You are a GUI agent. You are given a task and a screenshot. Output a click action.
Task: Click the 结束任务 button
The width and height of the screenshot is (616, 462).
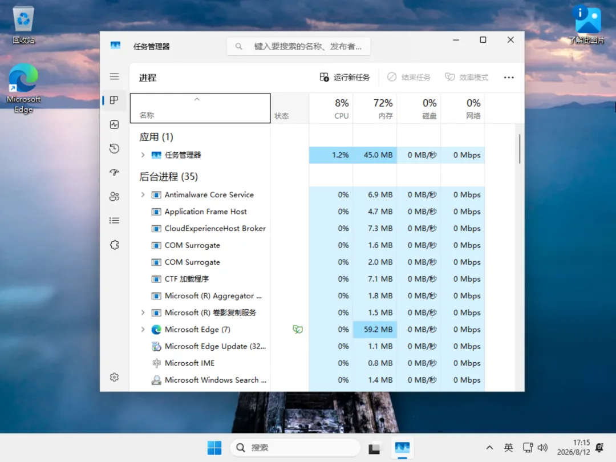[409, 78]
